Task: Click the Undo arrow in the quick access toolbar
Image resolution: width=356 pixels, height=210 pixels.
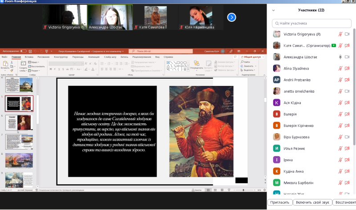Action: (x=36, y=51)
